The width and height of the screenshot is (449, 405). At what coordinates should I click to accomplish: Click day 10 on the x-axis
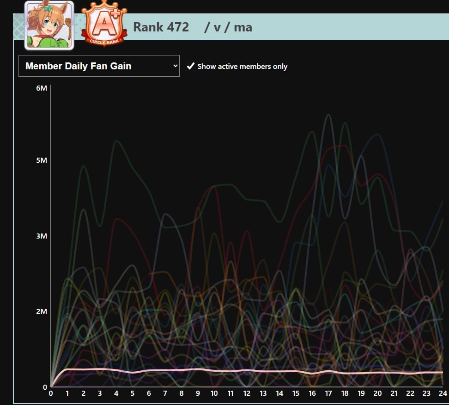[x=214, y=393]
